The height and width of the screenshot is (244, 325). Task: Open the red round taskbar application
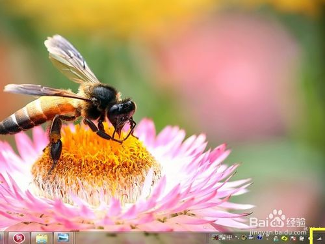point(19,238)
